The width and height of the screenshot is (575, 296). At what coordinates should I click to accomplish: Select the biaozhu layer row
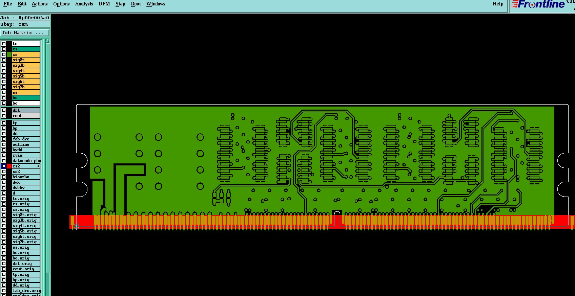click(x=26, y=177)
